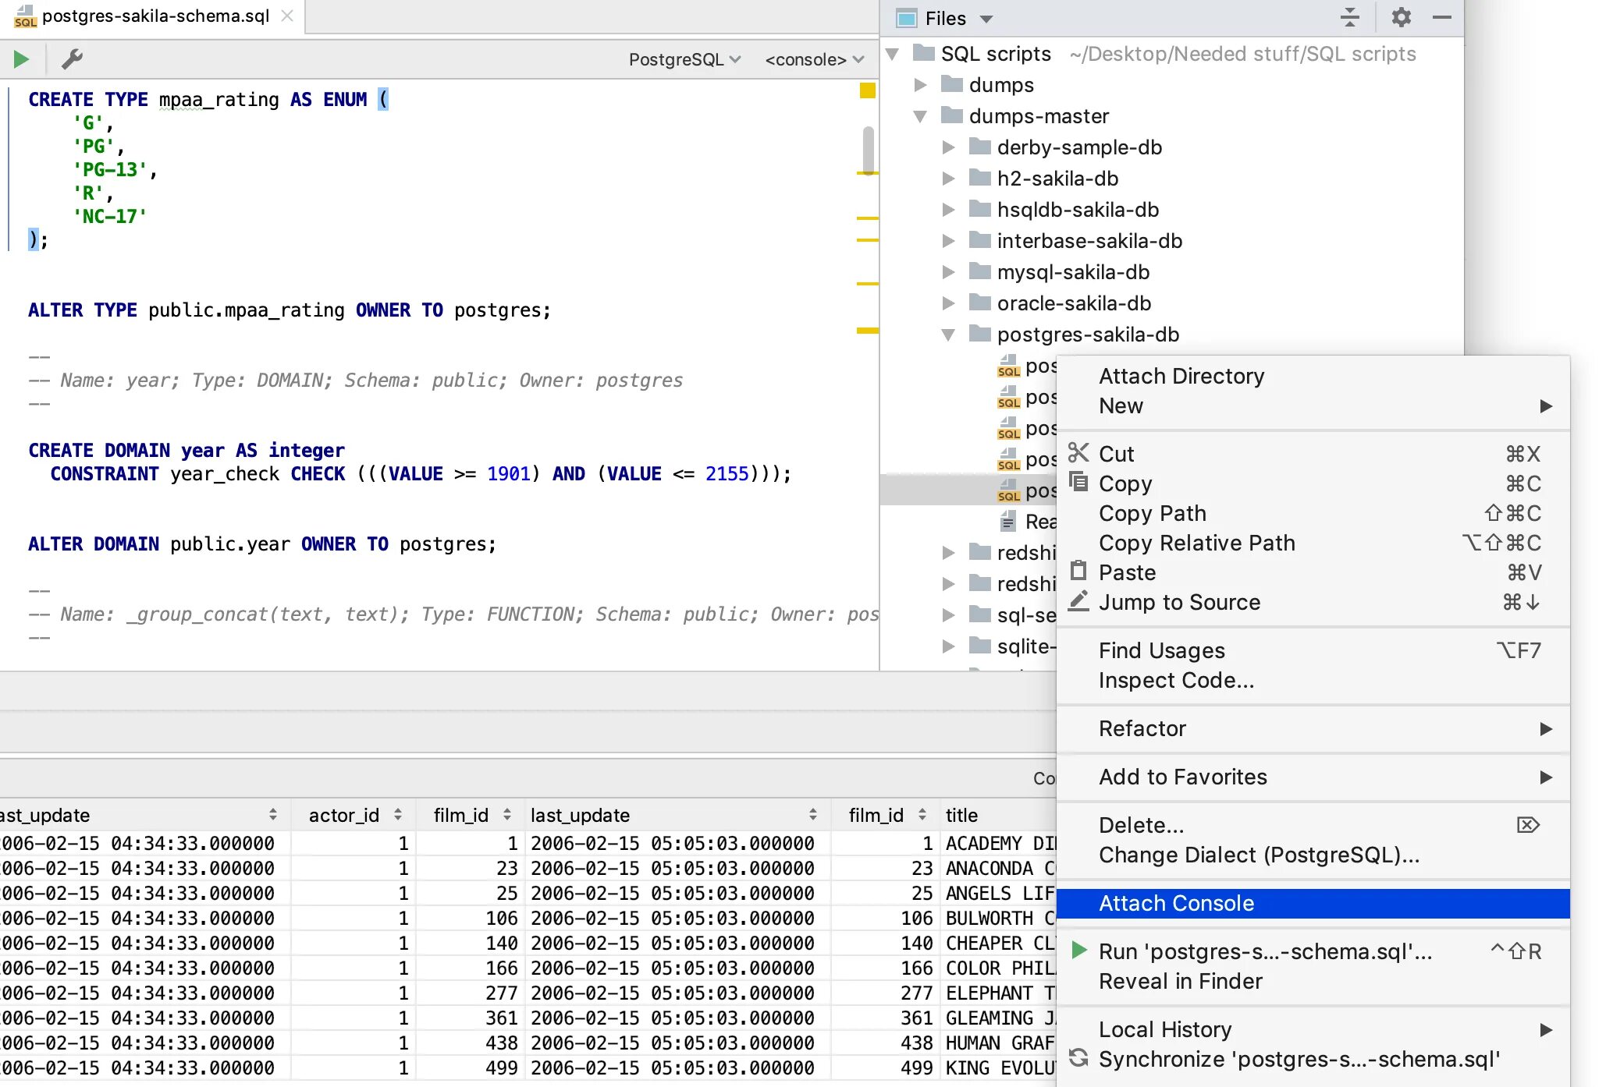Click Change Dialect (PostgreSQL)... option

click(x=1258, y=855)
